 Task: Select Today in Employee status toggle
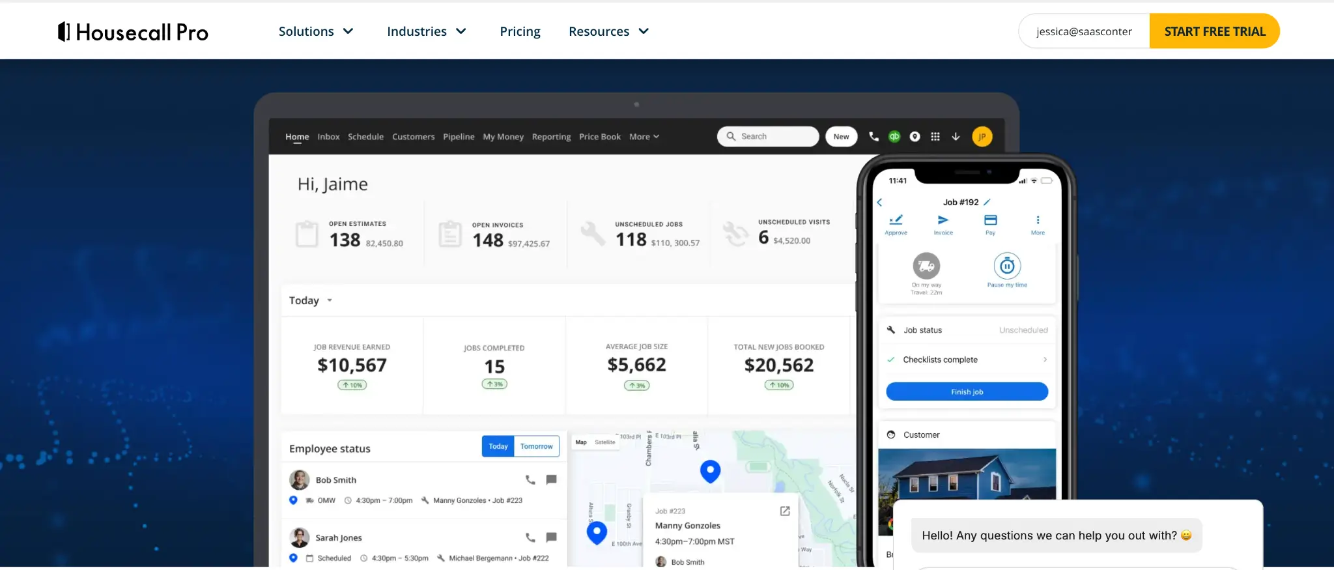click(x=498, y=446)
